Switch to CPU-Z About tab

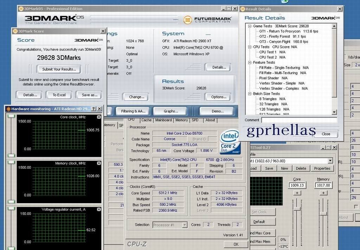[210, 120]
